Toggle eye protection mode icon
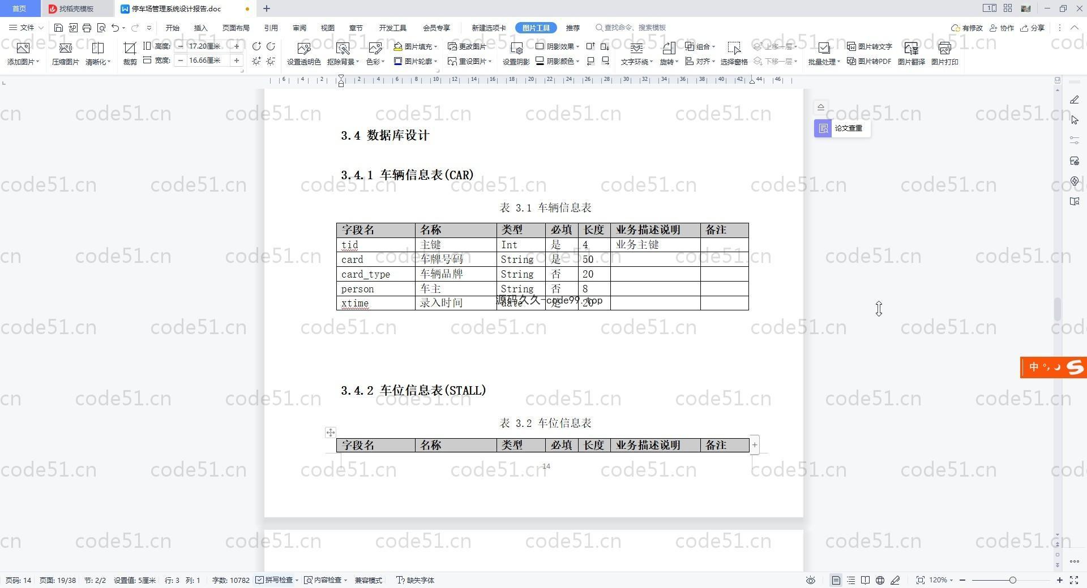The image size is (1087, 588). pos(811,580)
